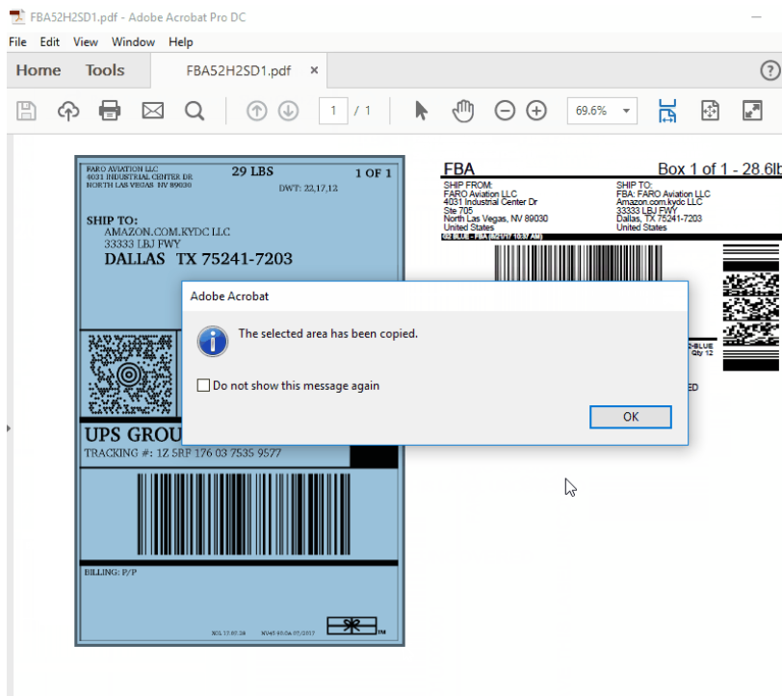Click OK in the Adobe Acrobat dialog
Image resolution: width=782 pixels, height=696 pixels.
[x=631, y=417]
